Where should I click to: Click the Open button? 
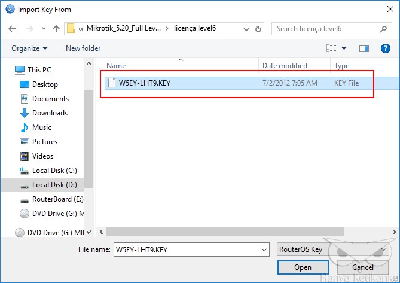(x=303, y=267)
